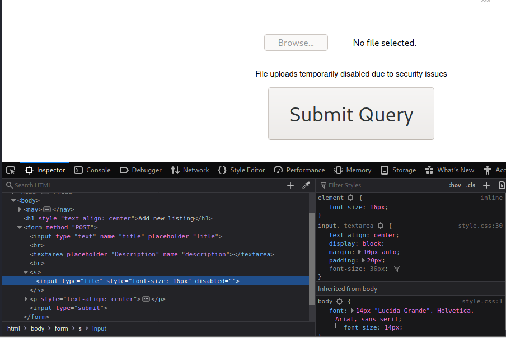Open the style.css:30 source link
The height and width of the screenshot is (338, 506).
[x=480, y=226]
